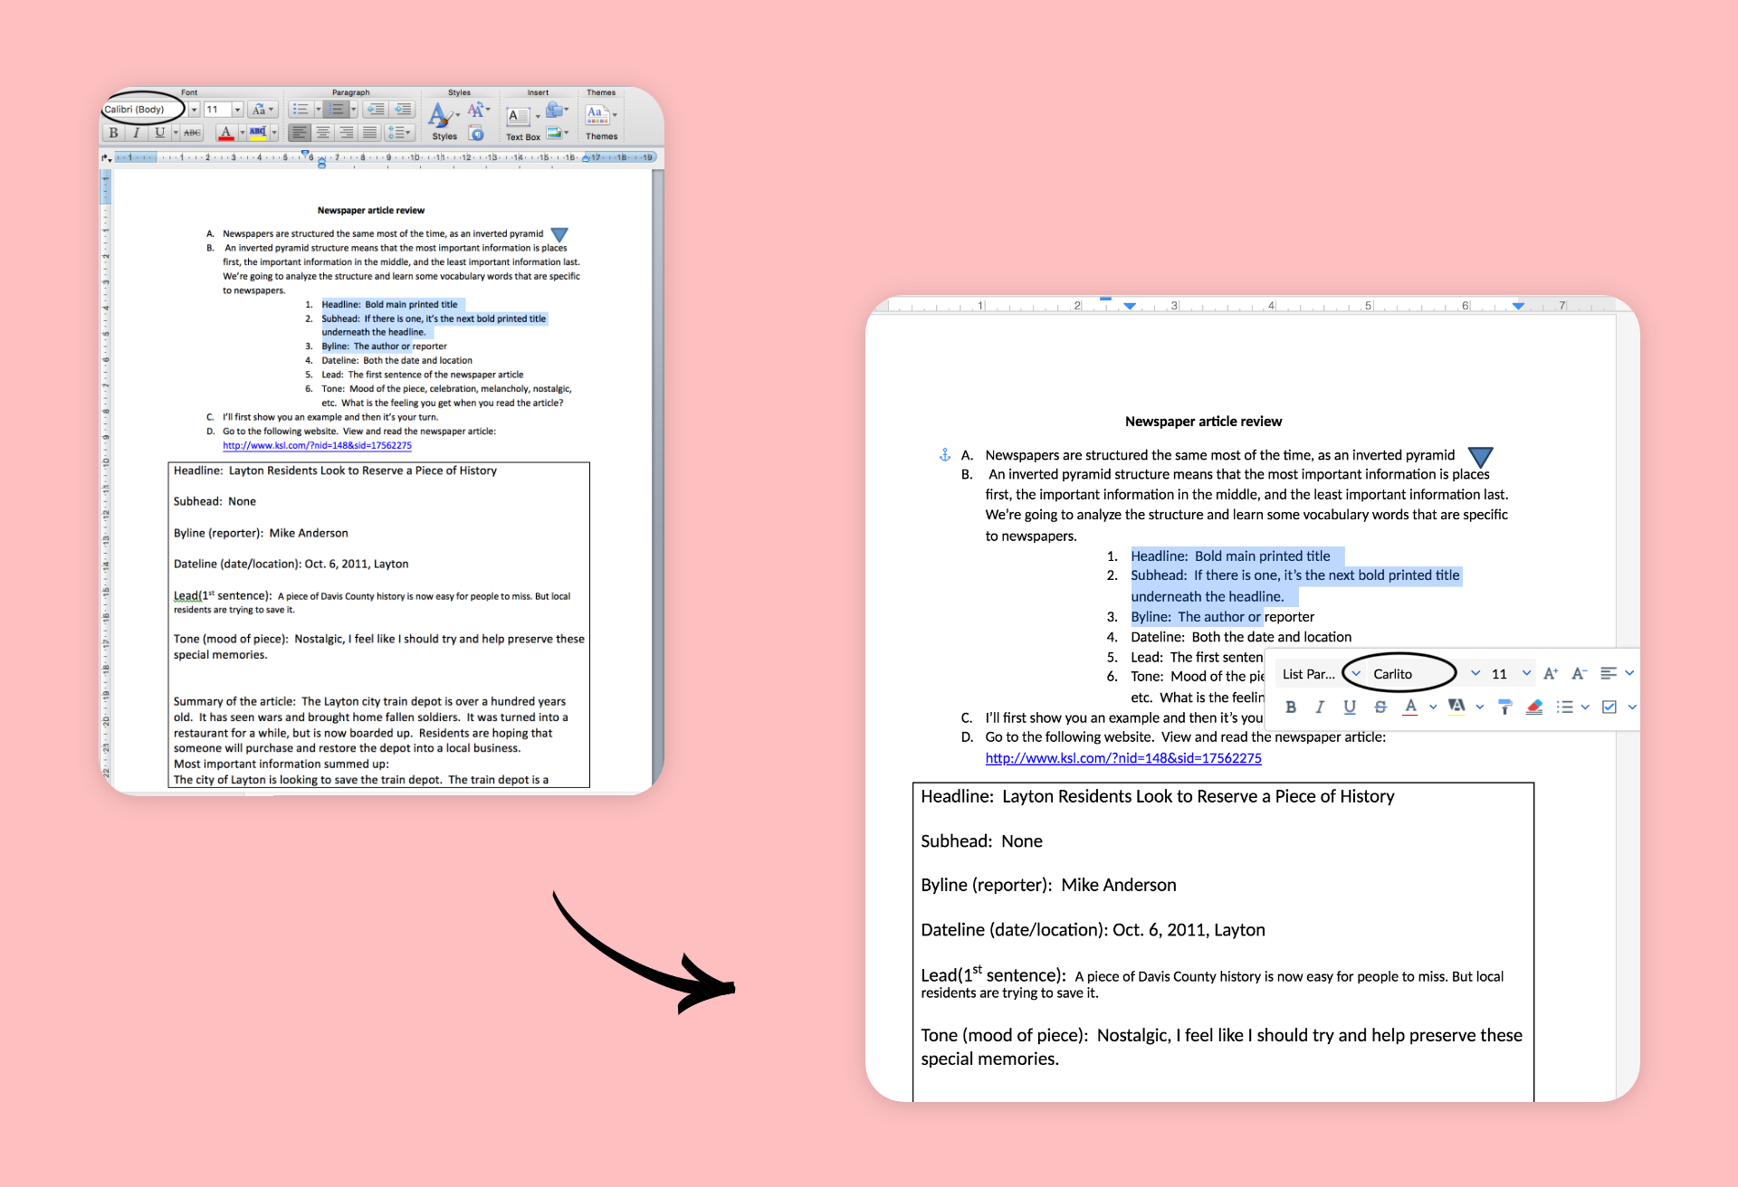Apply yellow highlight ABC in left ribbon
The width and height of the screenshot is (1738, 1187).
(258, 133)
